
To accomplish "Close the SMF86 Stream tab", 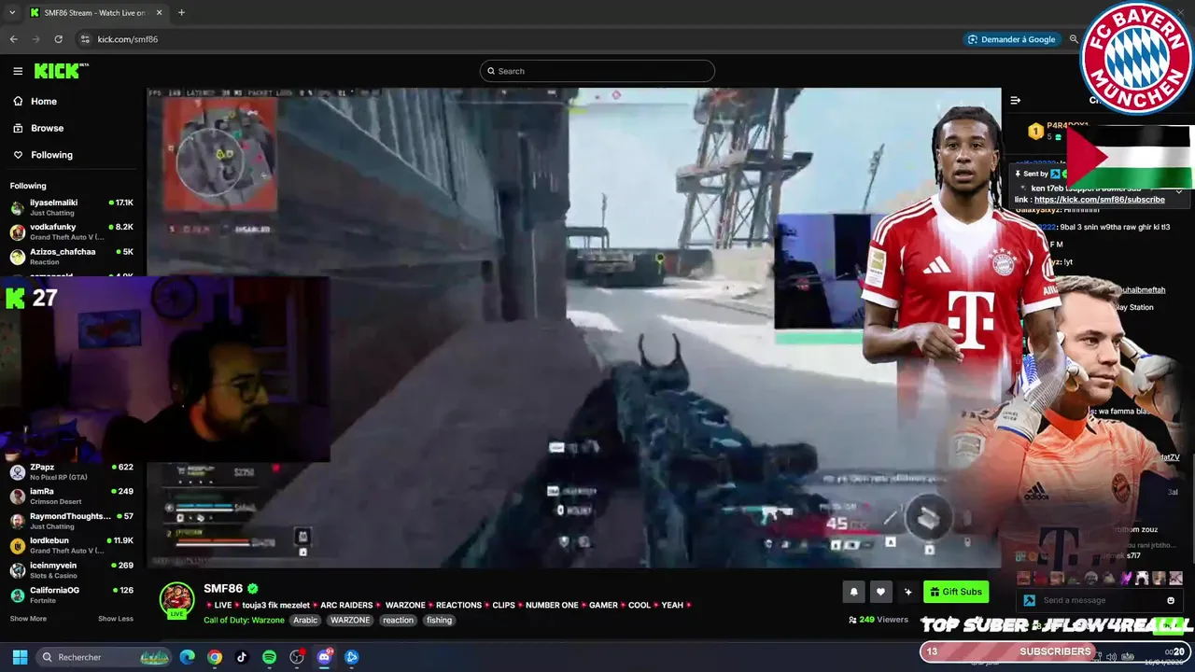I will pyautogui.click(x=159, y=13).
